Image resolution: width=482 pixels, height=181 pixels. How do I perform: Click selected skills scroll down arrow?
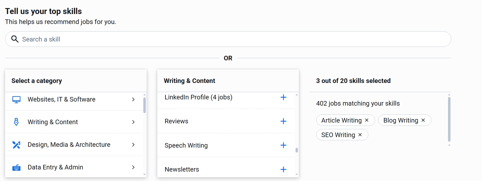click(449, 145)
